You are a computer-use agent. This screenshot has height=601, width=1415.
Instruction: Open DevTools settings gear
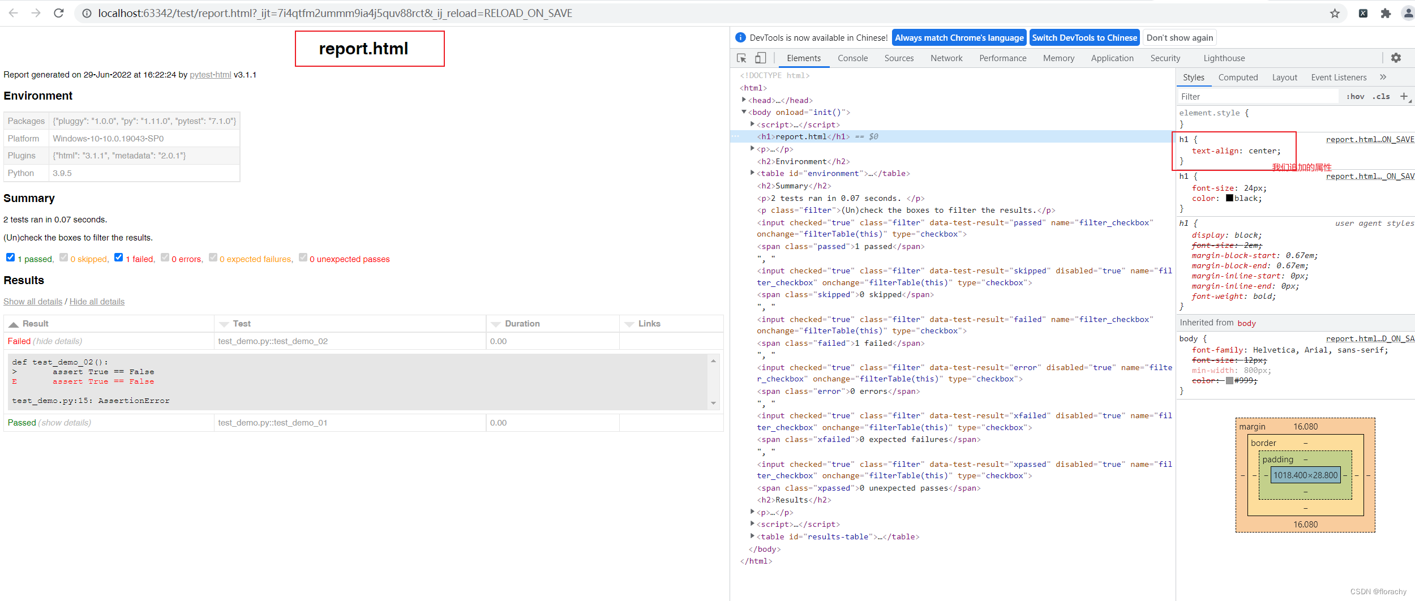click(1396, 58)
